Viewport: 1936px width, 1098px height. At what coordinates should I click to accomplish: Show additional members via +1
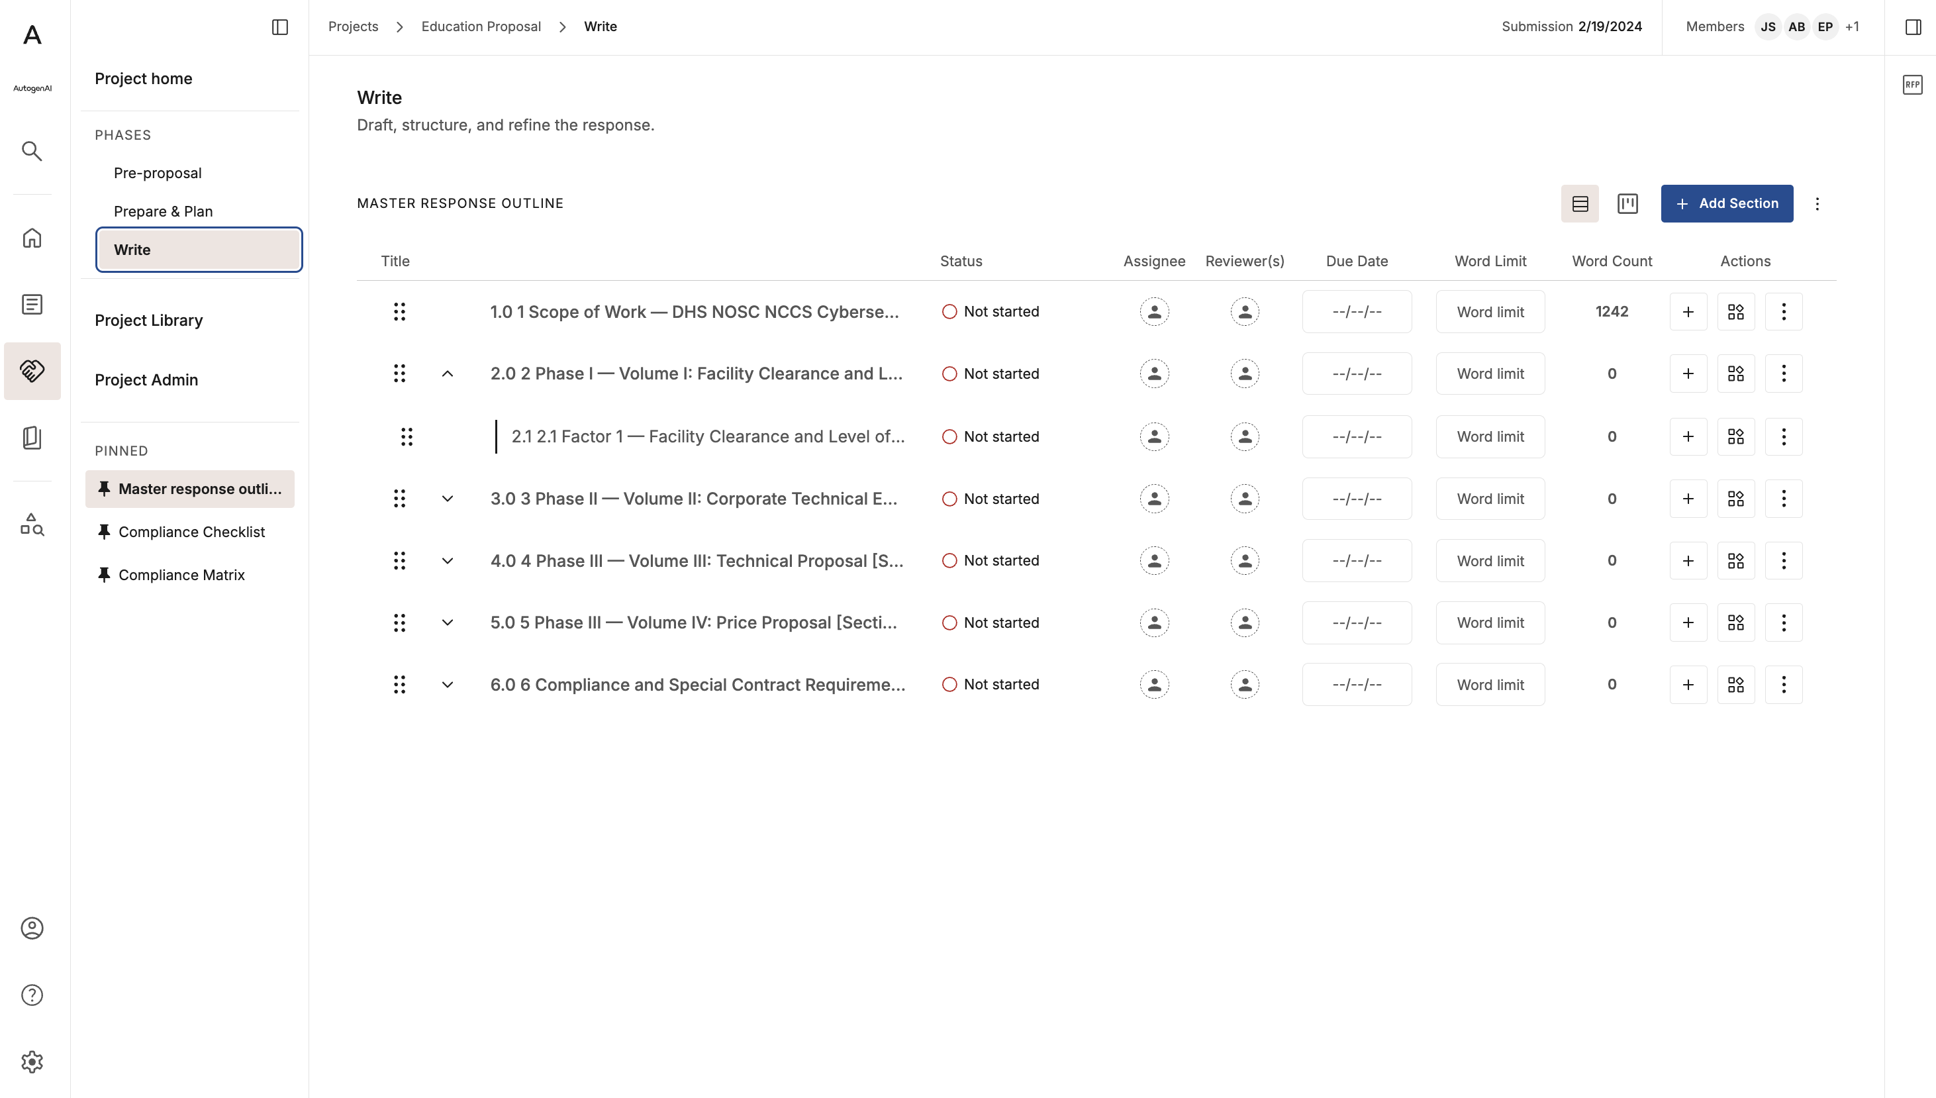pos(1851,27)
